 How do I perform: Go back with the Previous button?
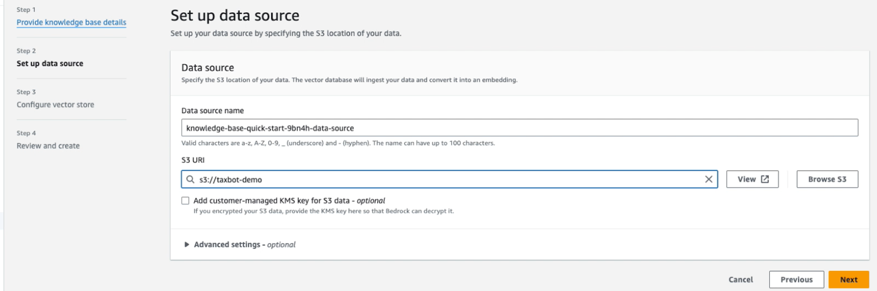797,279
